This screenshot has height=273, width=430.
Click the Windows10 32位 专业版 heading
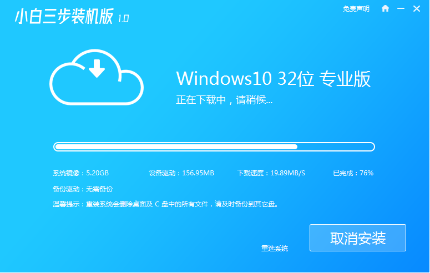[273, 79]
